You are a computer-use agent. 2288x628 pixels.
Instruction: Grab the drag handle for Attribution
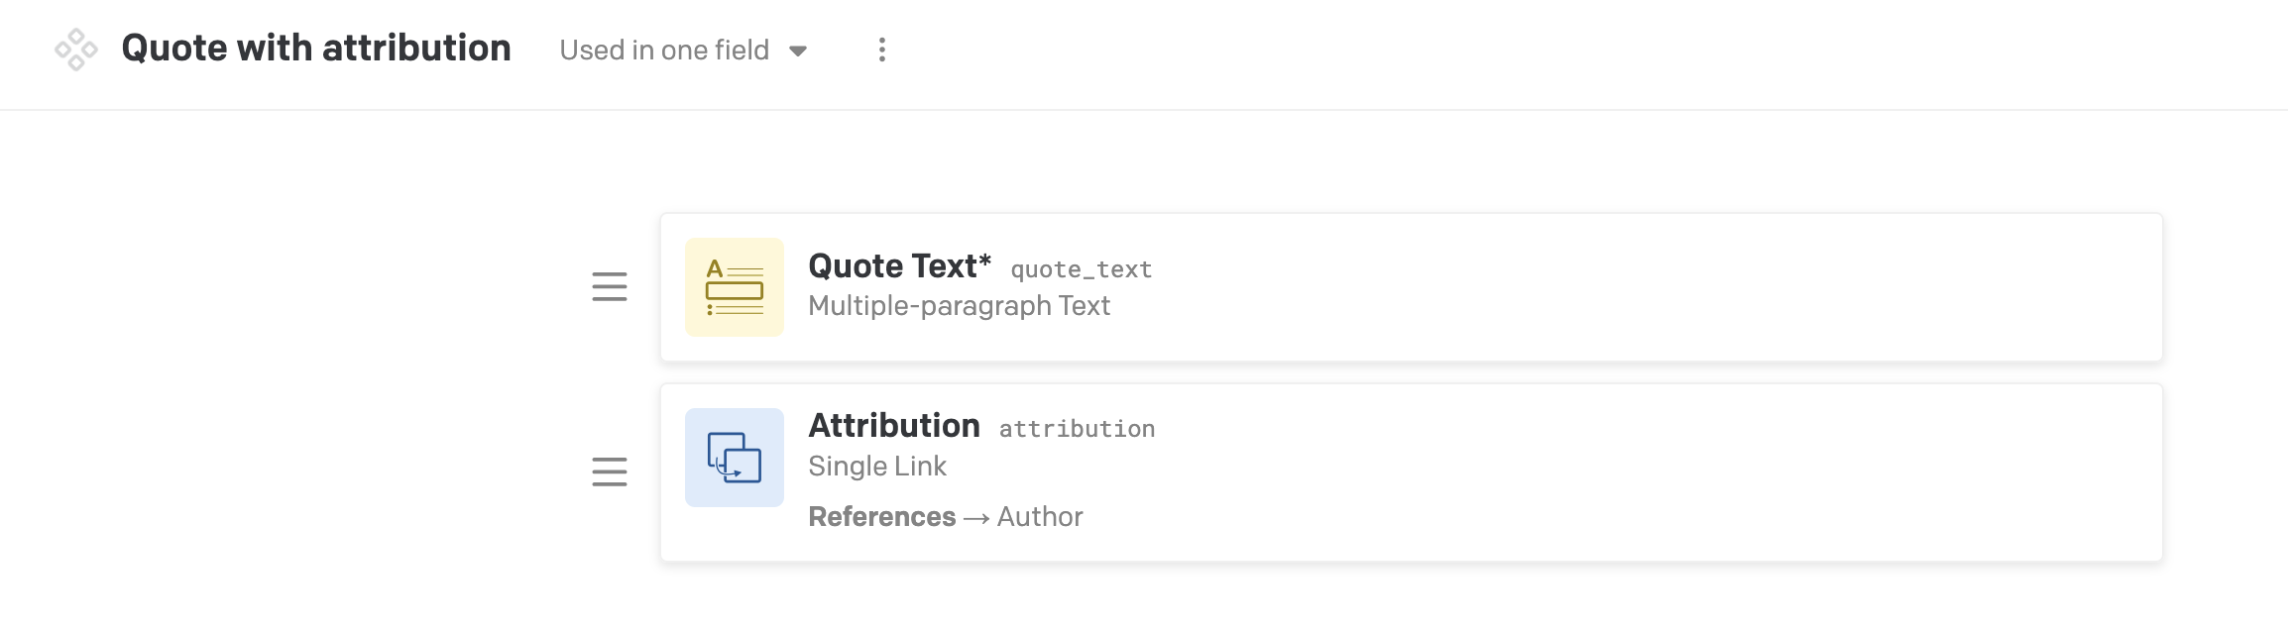(x=610, y=471)
